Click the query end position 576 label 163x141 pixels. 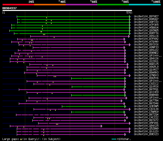click(x=129, y=12)
